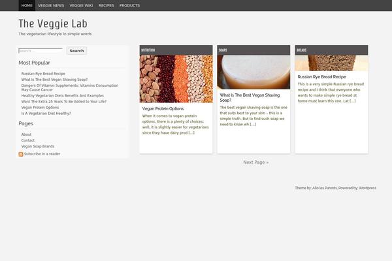Go to Next Page of posts

tap(256, 162)
